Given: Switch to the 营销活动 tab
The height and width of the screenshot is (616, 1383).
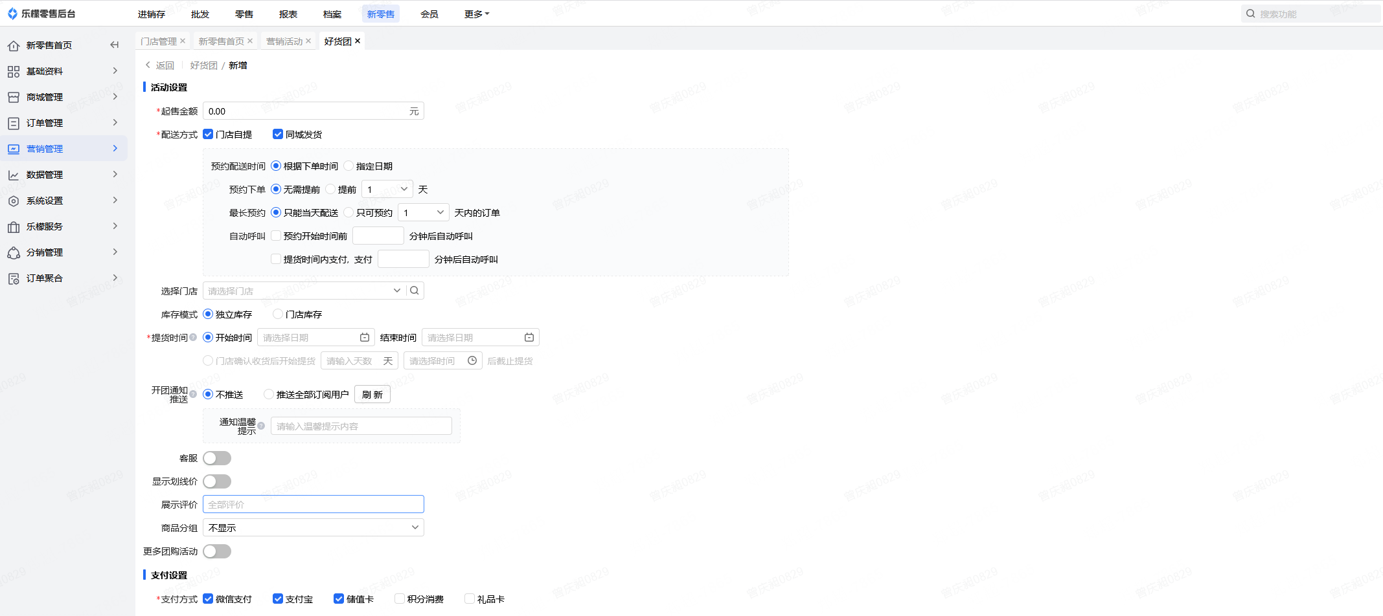Looking at the screenshot, I should (284, 41).
